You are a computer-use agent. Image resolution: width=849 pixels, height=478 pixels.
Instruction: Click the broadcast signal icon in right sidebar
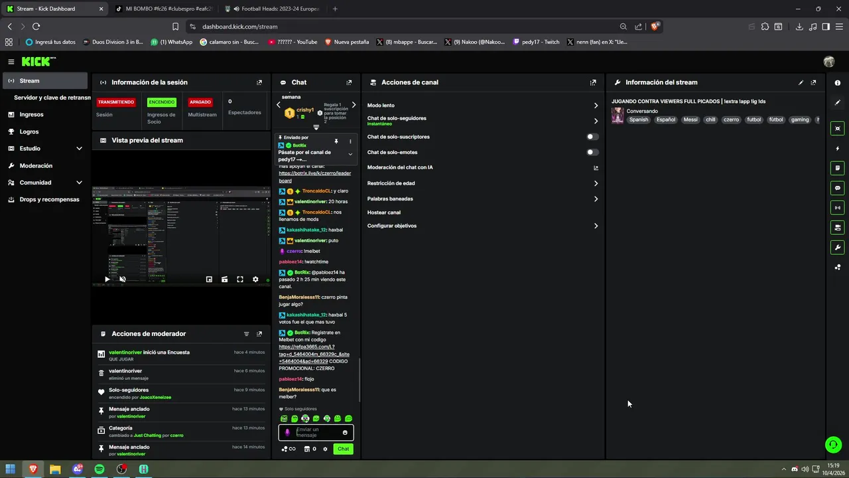(x=838, y=208)
